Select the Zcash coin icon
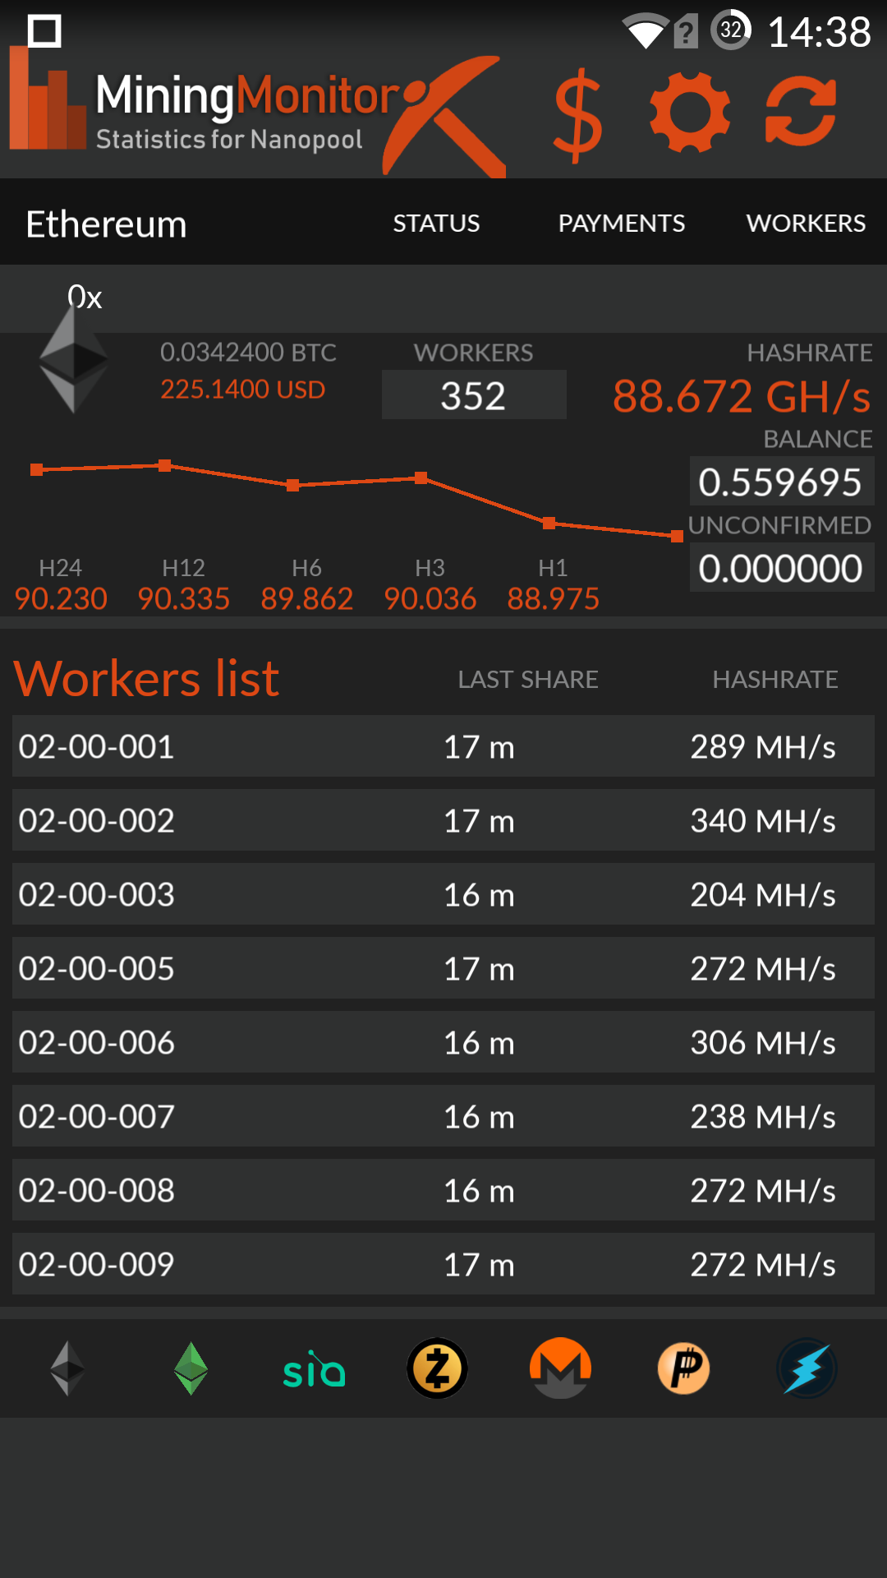The height and width of the screenshot is (1578, 887). point(437,1368)
